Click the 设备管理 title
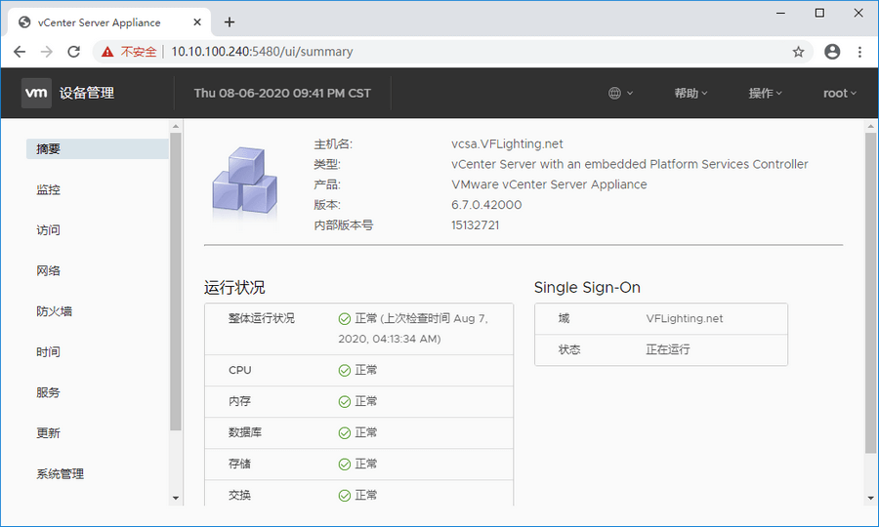 87,93
